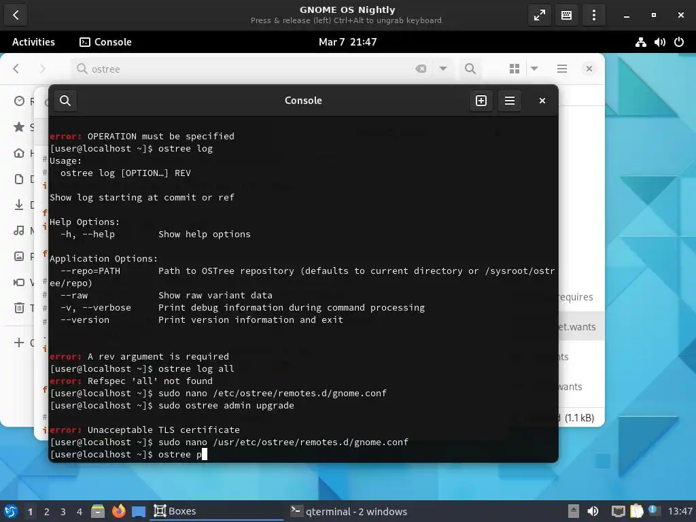This screenshot has width=696, height=522.
Task: Open the Files hamburger menu
Action: pyautogui.click(x=562, y=69)
